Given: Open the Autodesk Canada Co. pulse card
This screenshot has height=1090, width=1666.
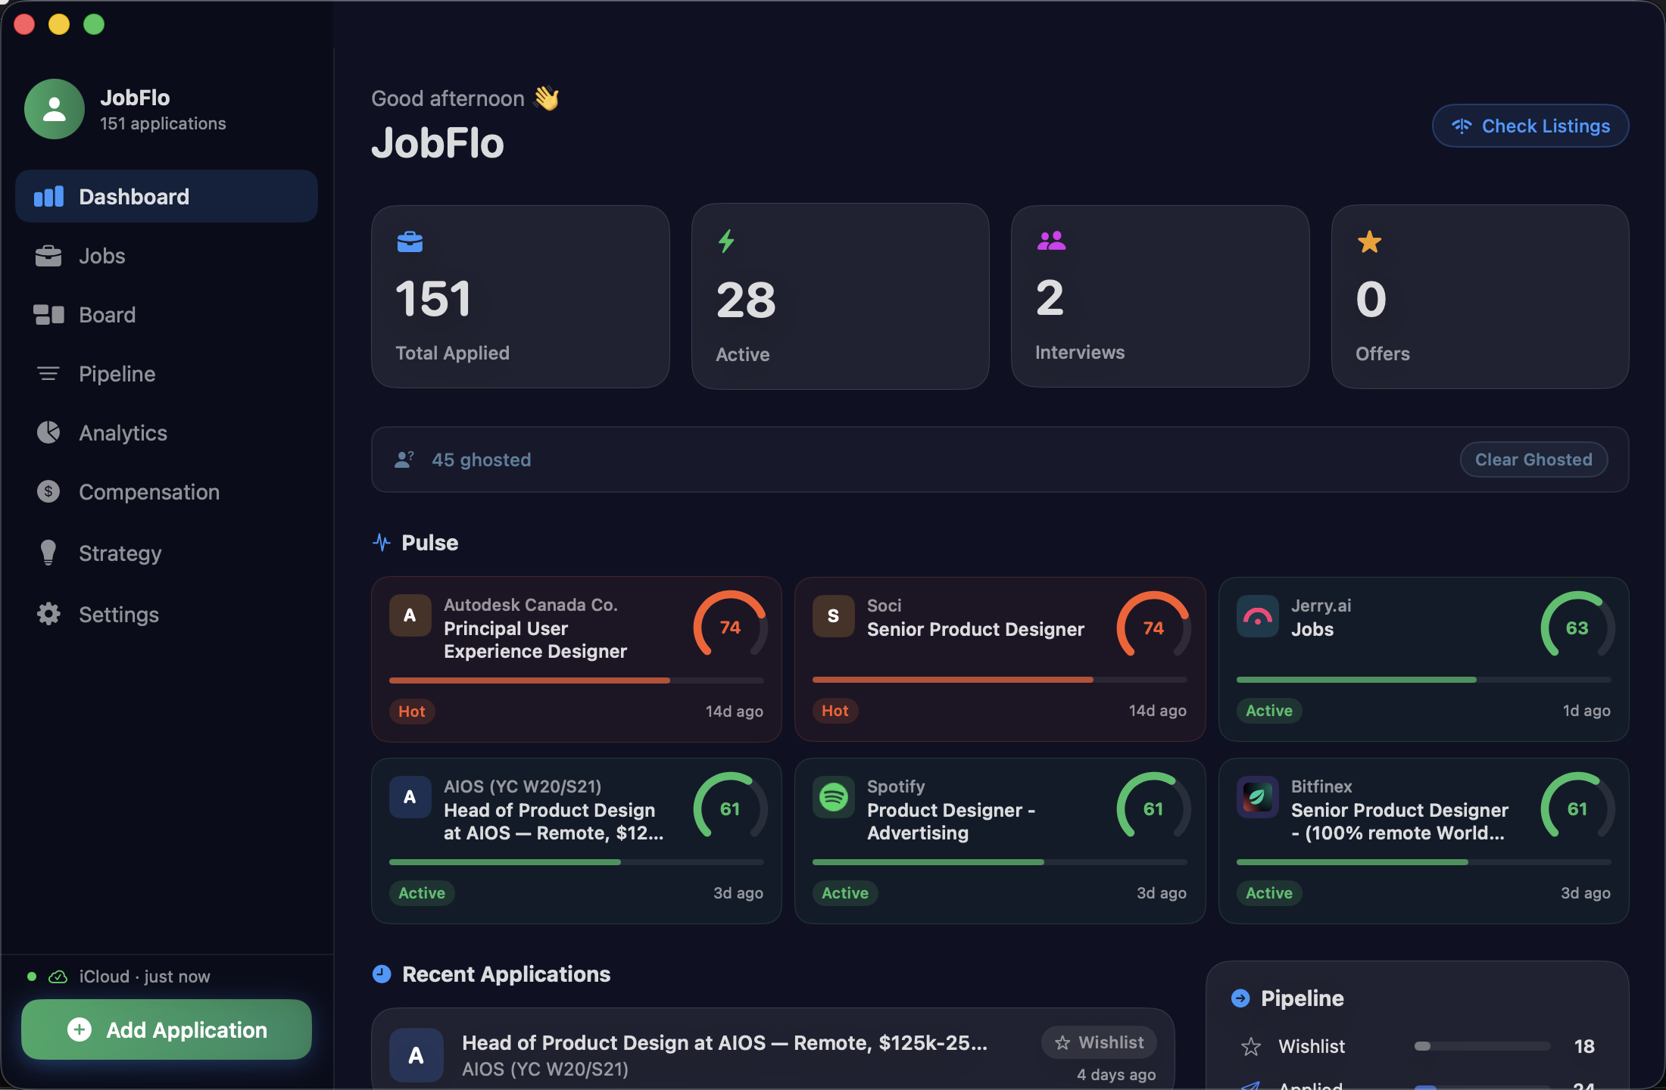Looking at the screenshot, I should [576, 659].
